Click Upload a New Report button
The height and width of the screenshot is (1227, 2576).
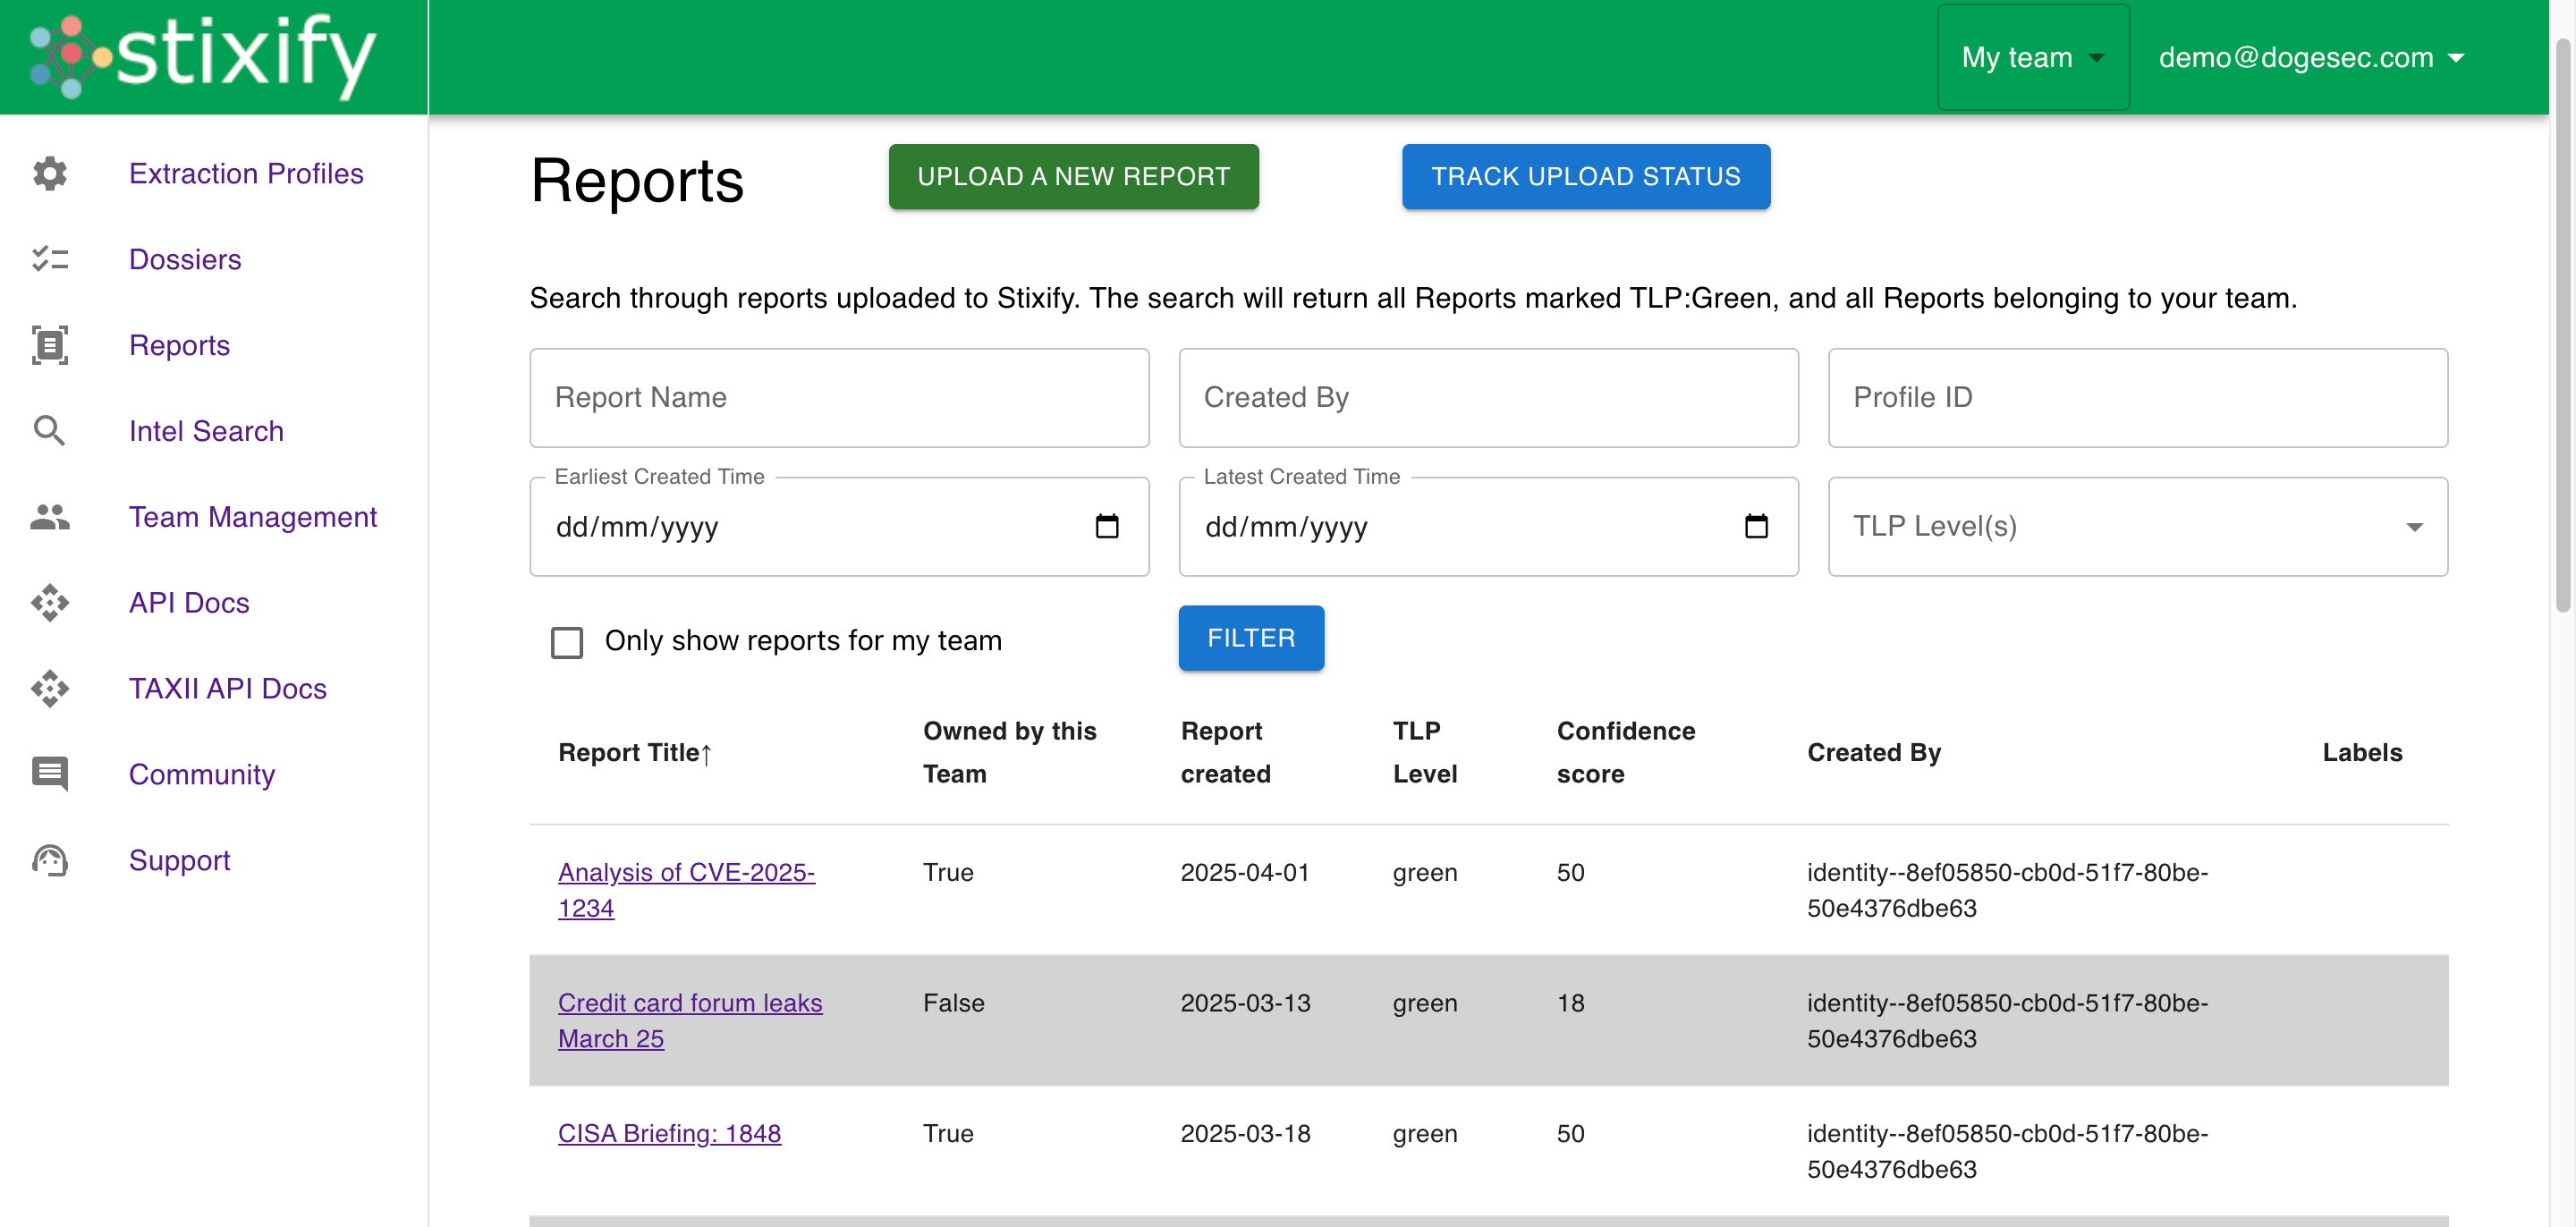(1073, 176)
